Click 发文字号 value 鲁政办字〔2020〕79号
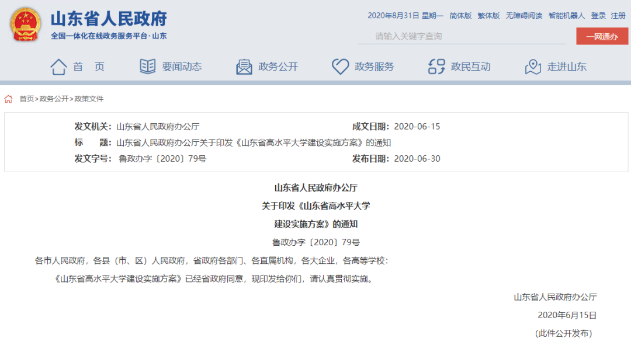Viewport: 631px width, 345px height. pos(162,159)
